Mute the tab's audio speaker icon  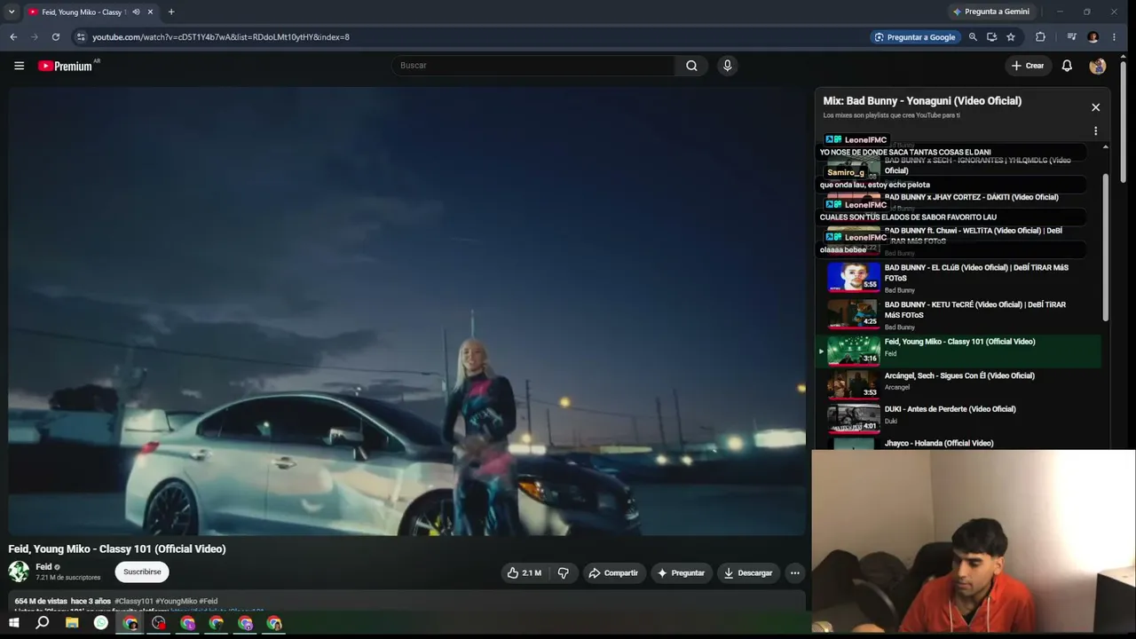click(x=136, y=12)
